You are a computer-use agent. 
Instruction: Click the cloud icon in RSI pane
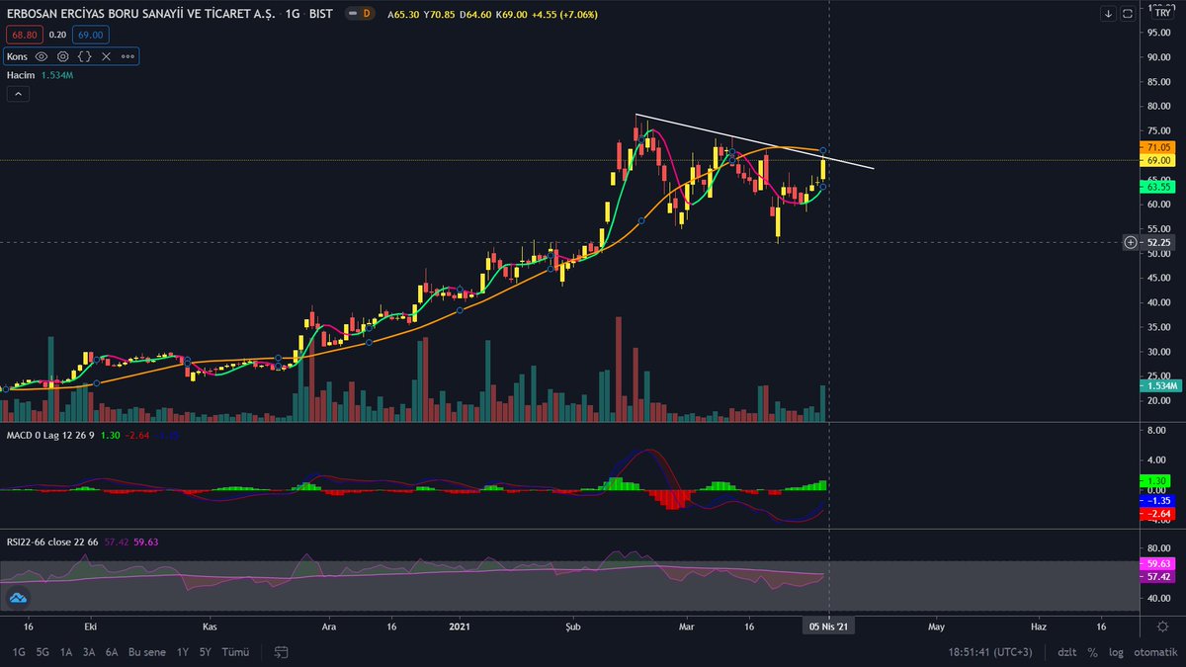tap(18, 598)
